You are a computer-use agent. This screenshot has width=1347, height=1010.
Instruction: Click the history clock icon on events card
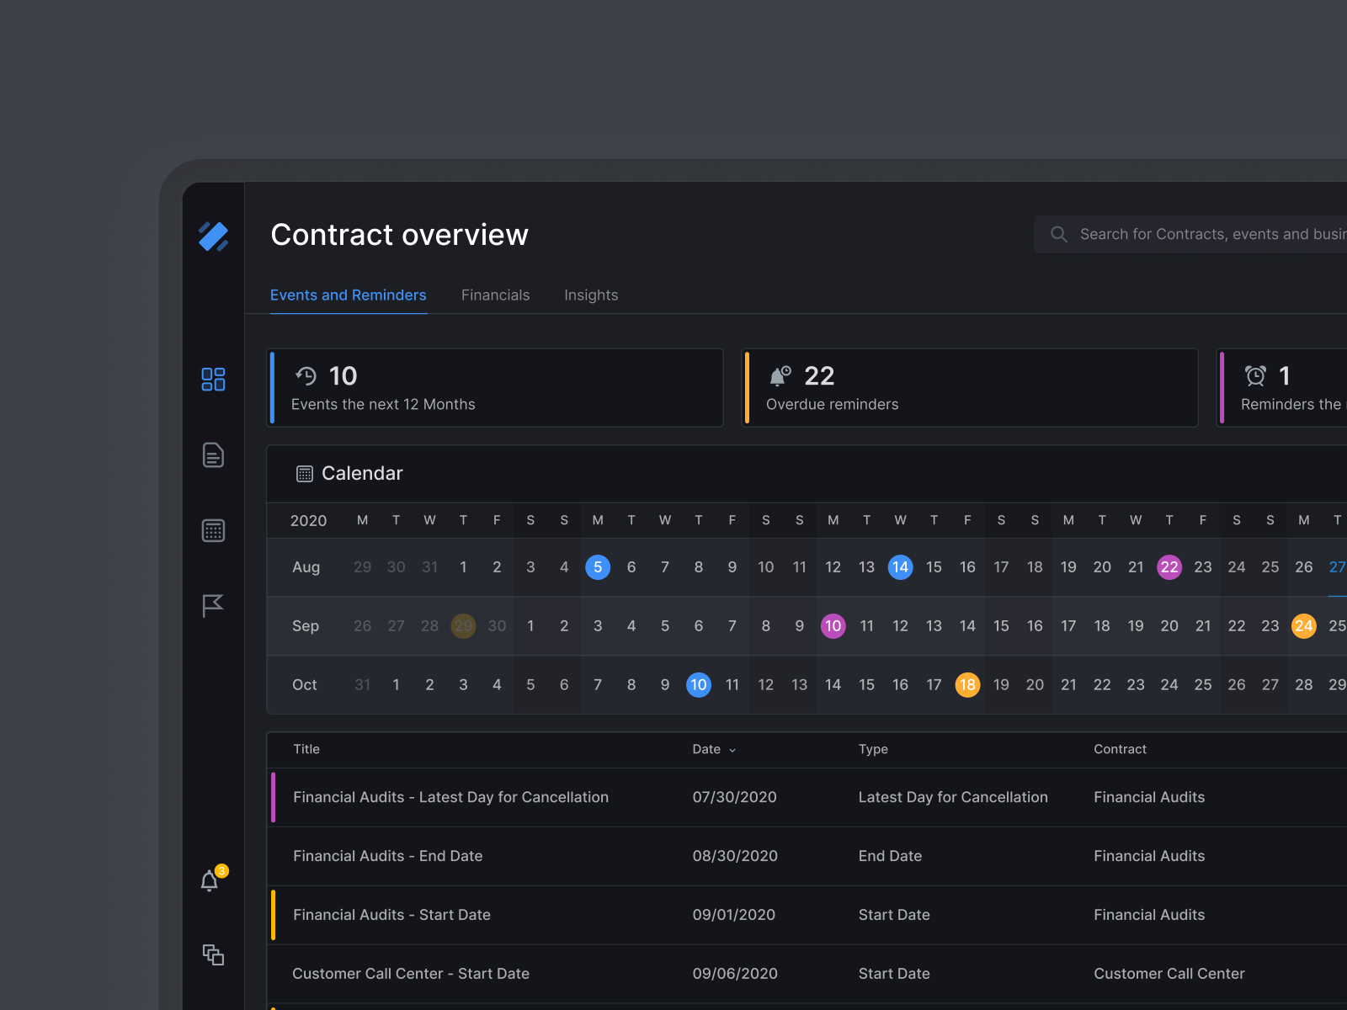click(x=306, y=375)
